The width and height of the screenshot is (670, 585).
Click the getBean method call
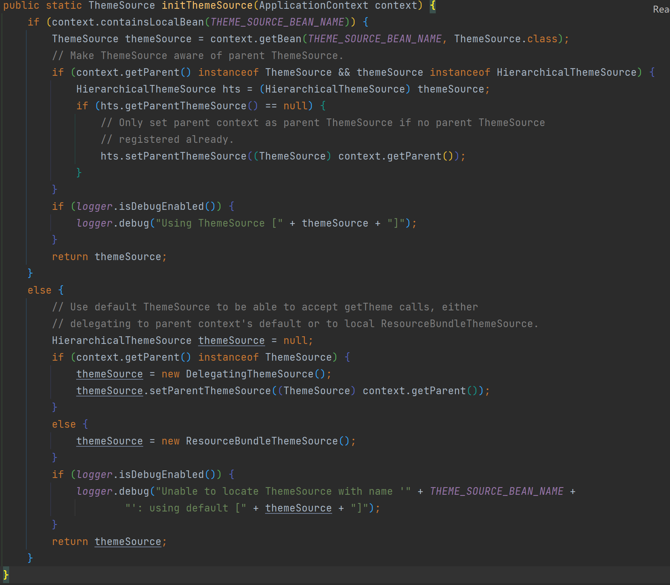(280, 39)
